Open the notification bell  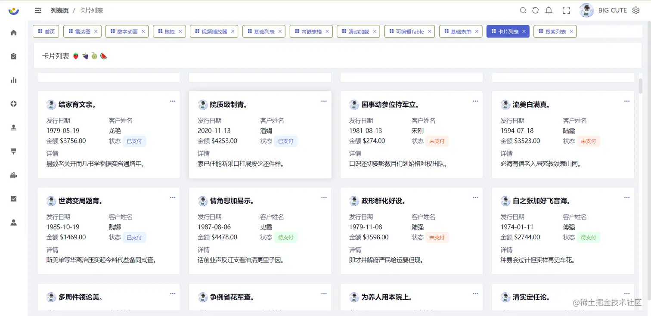549,10
